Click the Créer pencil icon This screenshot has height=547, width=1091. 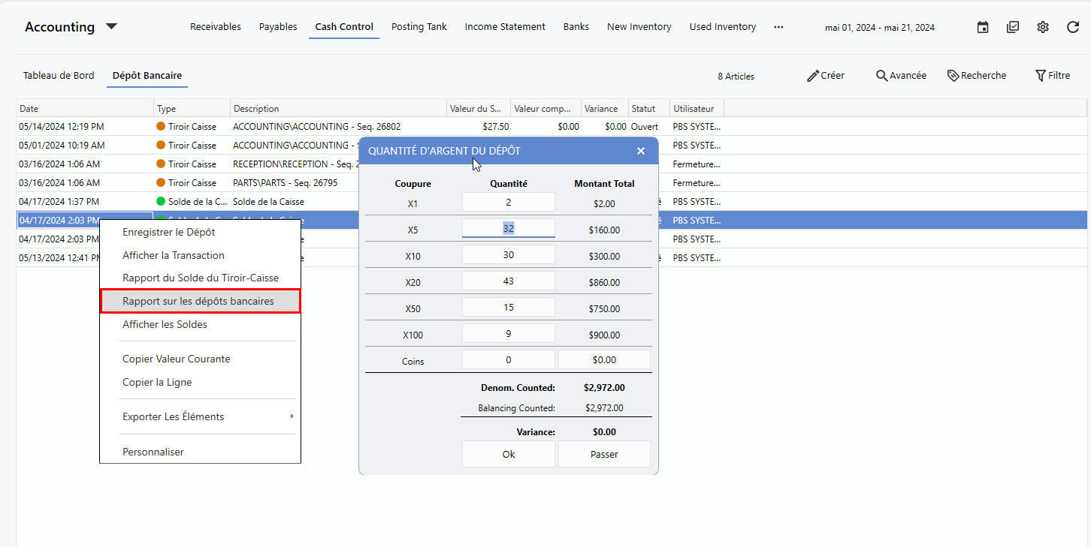(x=812, y=76)
